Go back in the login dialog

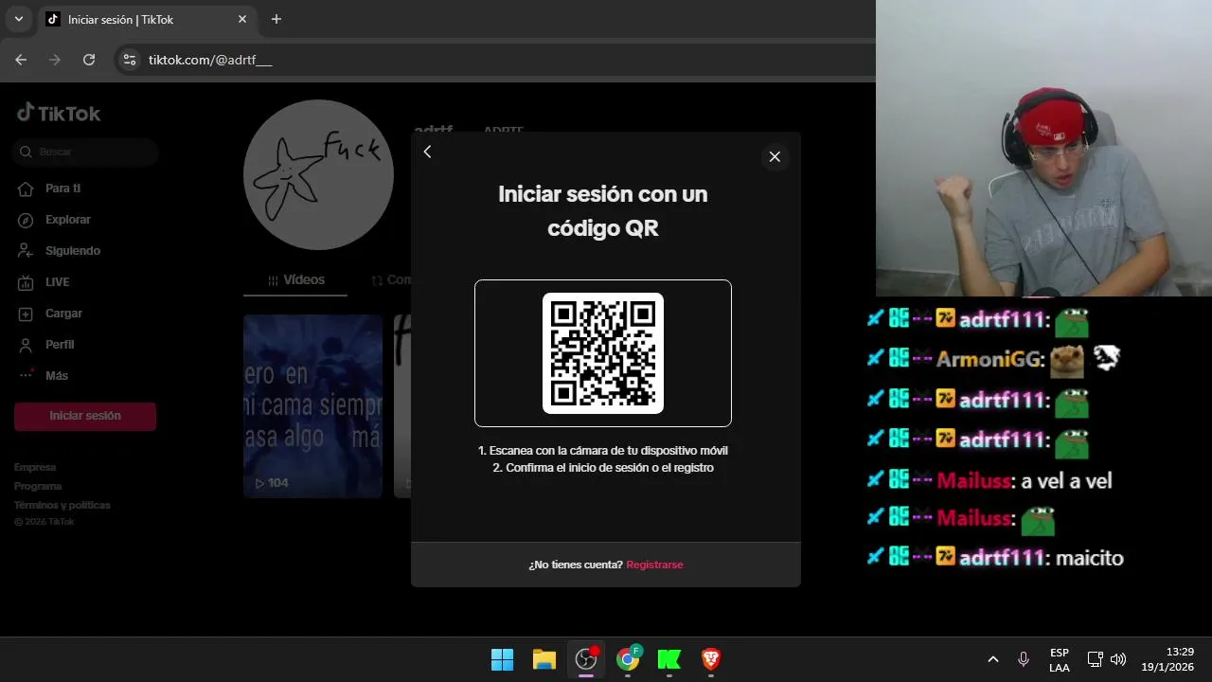pyautogui.click(x=427, y=152)
